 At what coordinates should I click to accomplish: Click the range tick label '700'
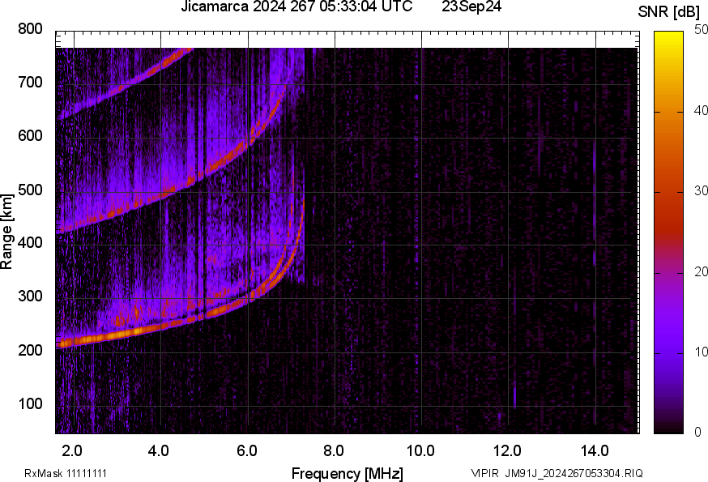point(30,83)
